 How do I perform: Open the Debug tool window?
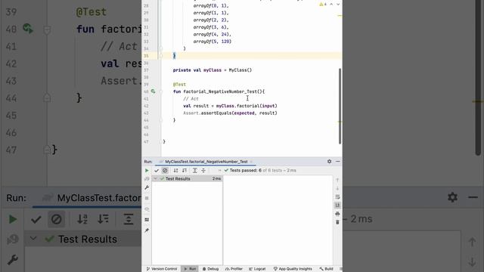click(x=210, y=269)
